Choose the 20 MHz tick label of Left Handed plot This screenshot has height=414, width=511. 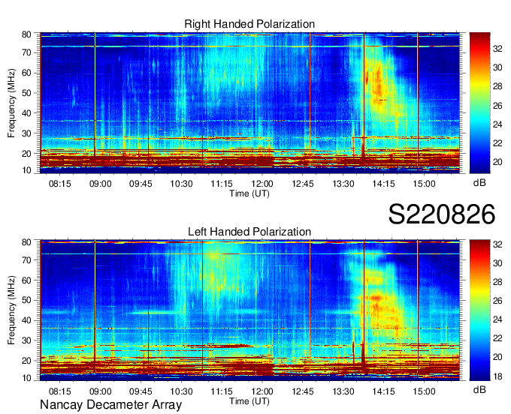(x=26, y=361)
